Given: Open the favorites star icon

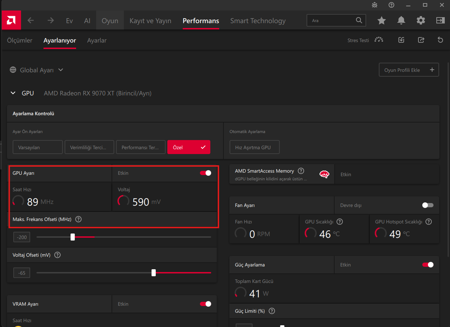Looking at the screenshot, I should coord(382,21).
